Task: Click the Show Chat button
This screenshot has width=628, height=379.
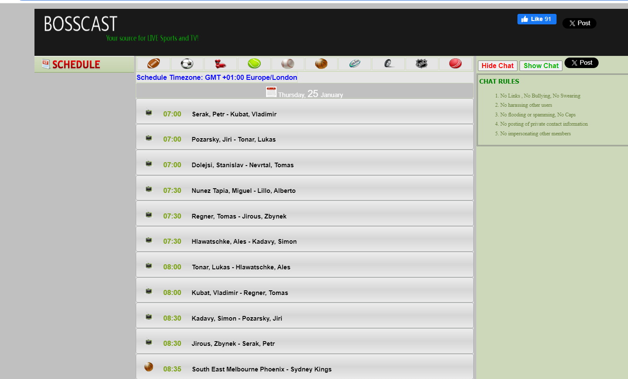Action: click(541, 66)
